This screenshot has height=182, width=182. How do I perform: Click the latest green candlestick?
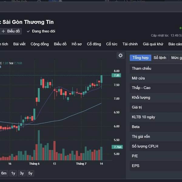tap(101, 79)
